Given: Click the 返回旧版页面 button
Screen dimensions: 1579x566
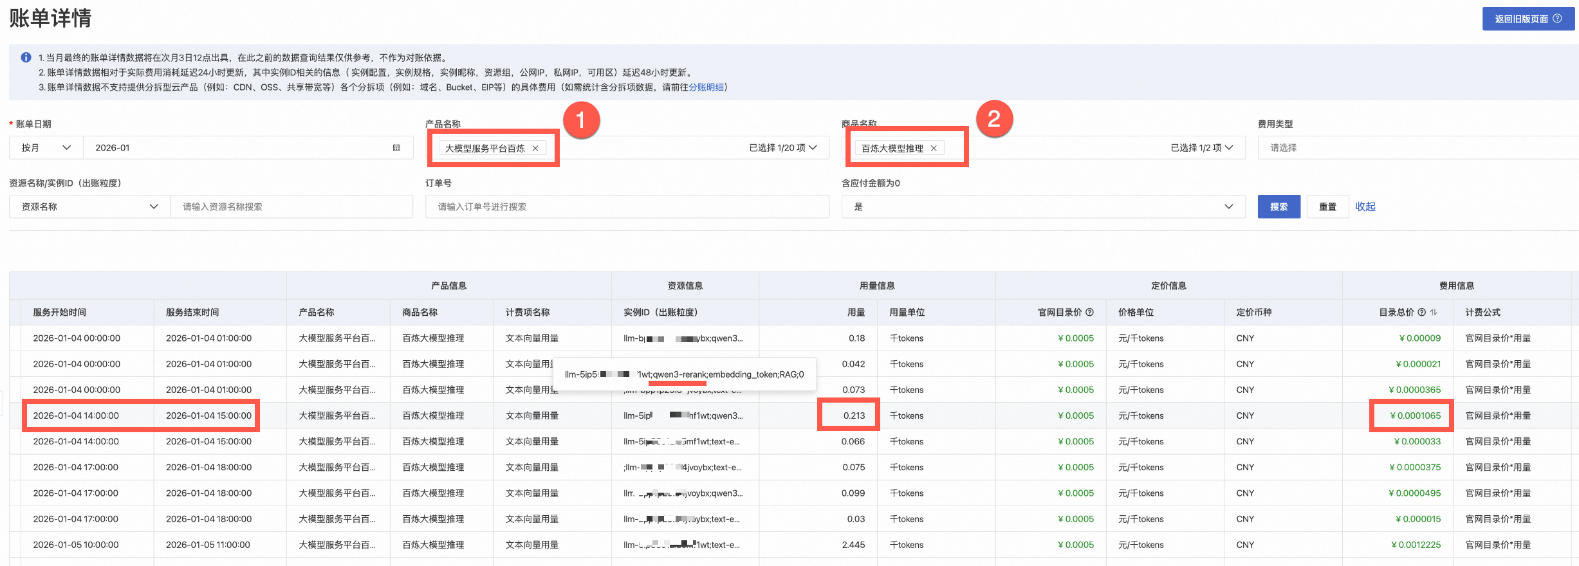Looking at the screenshot, I should pos(1528,19).
